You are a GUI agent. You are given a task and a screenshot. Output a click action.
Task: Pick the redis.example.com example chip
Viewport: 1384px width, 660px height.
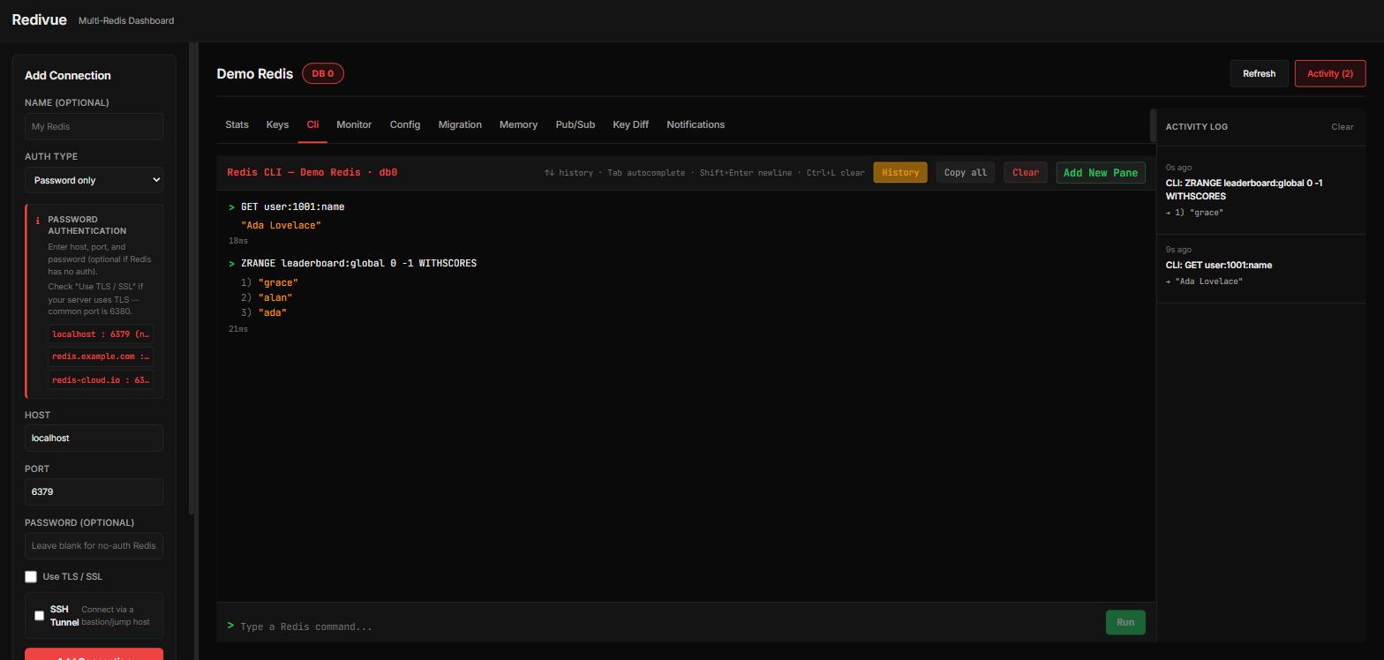[101, 356]
